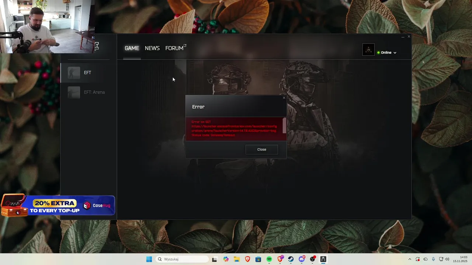The image size is (472, 265).
Task: Open Brave browser without a badge
Action: [247, 259]
